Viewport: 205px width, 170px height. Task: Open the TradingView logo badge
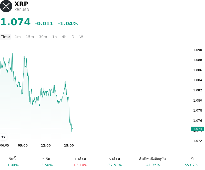tap(3, 137)
